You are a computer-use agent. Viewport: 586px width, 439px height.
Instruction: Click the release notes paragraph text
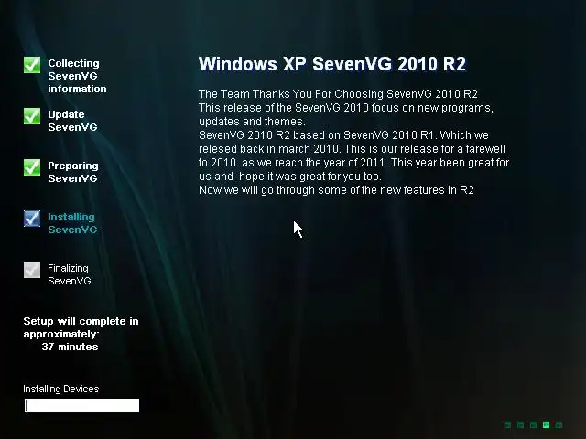point(354,142)
